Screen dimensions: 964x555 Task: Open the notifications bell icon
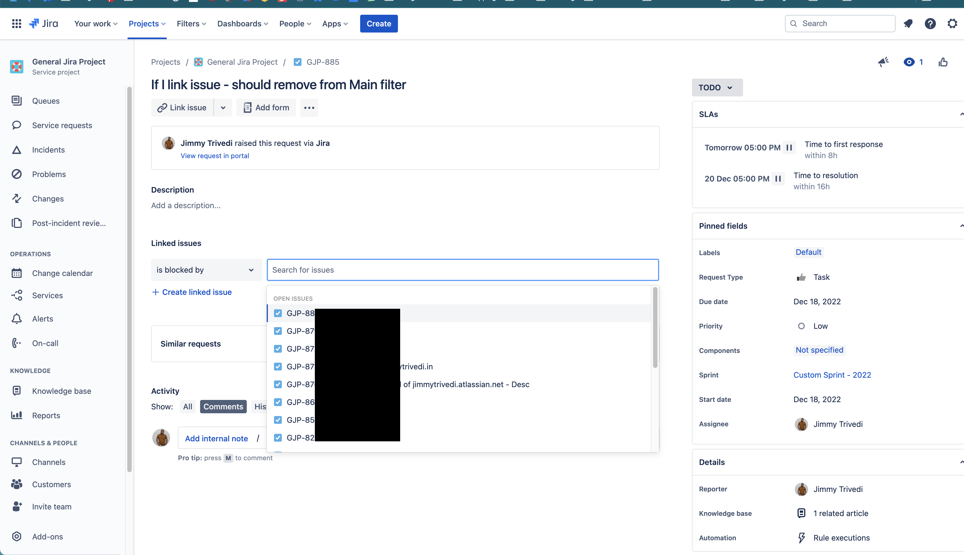coord(908,24)
